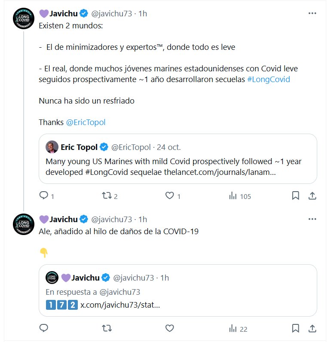Open more options for first tweet

(313, 13)
